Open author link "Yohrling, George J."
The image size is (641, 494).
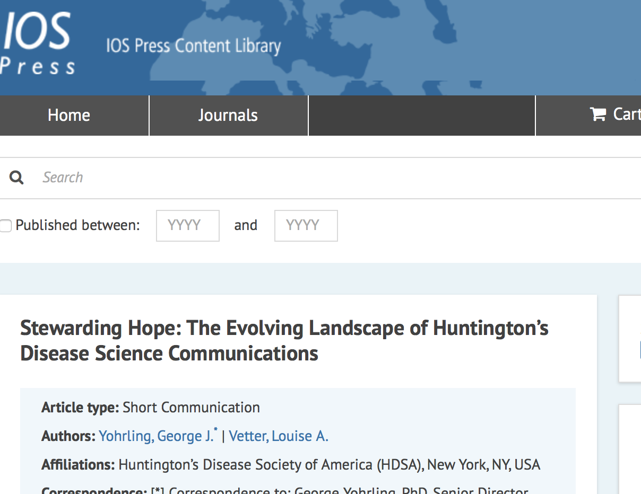coord(157,436)
